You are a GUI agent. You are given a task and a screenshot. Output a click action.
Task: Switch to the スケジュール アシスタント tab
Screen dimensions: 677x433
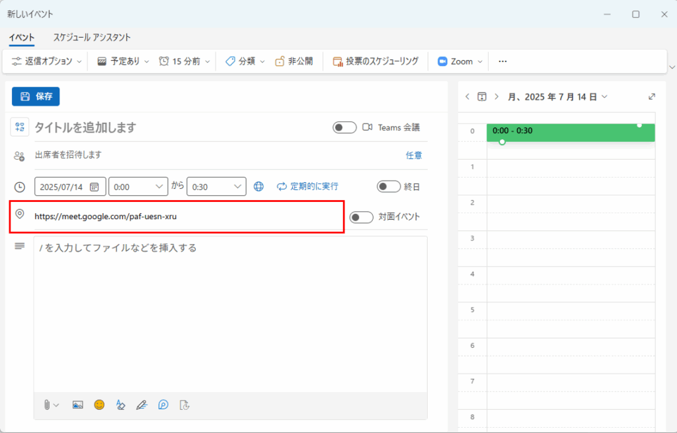click(92, 38)
